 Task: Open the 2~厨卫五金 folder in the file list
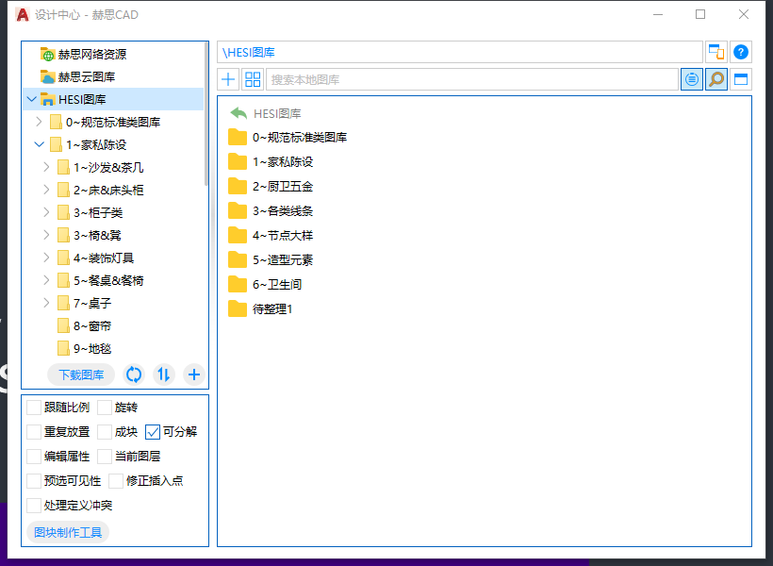[x=271, y=187]
